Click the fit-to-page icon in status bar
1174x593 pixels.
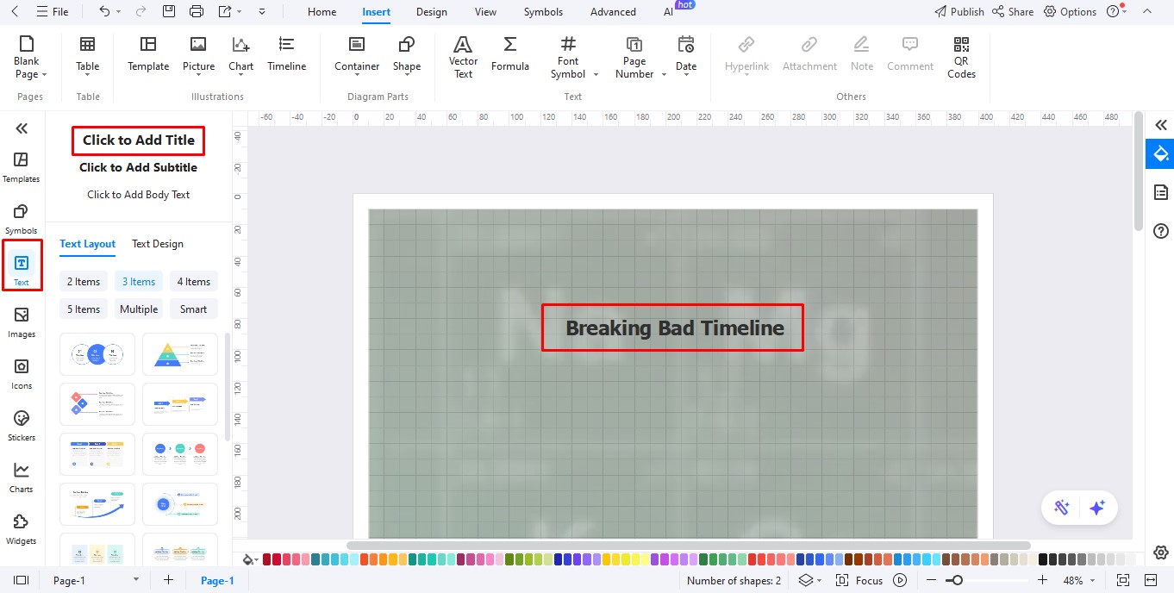click(1123, 580)
